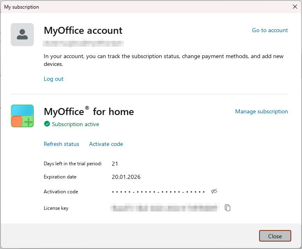
Task: Close dialog with title bar X
Action: click(295, 7)
